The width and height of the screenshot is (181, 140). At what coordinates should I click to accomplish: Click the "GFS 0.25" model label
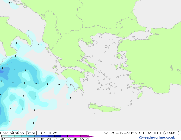point(48,133)
